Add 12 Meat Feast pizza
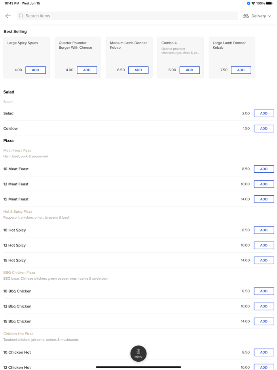277x370 pixels. pyautogui.click(x=264, y=184)
